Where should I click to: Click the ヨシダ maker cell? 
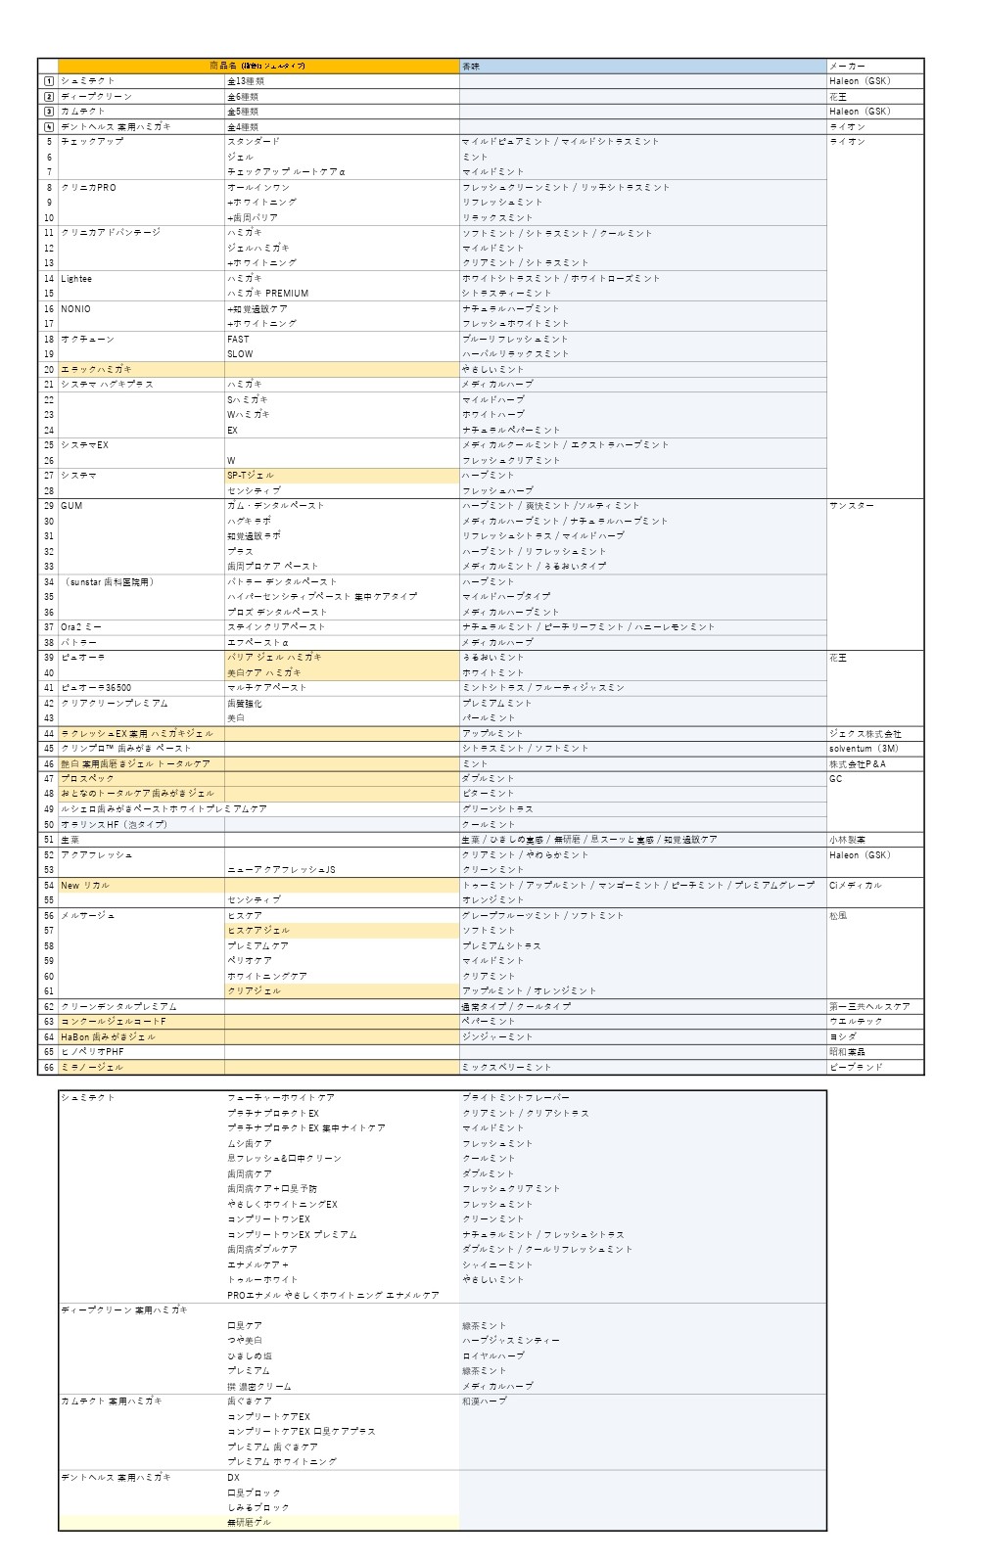click(875, 1037)
